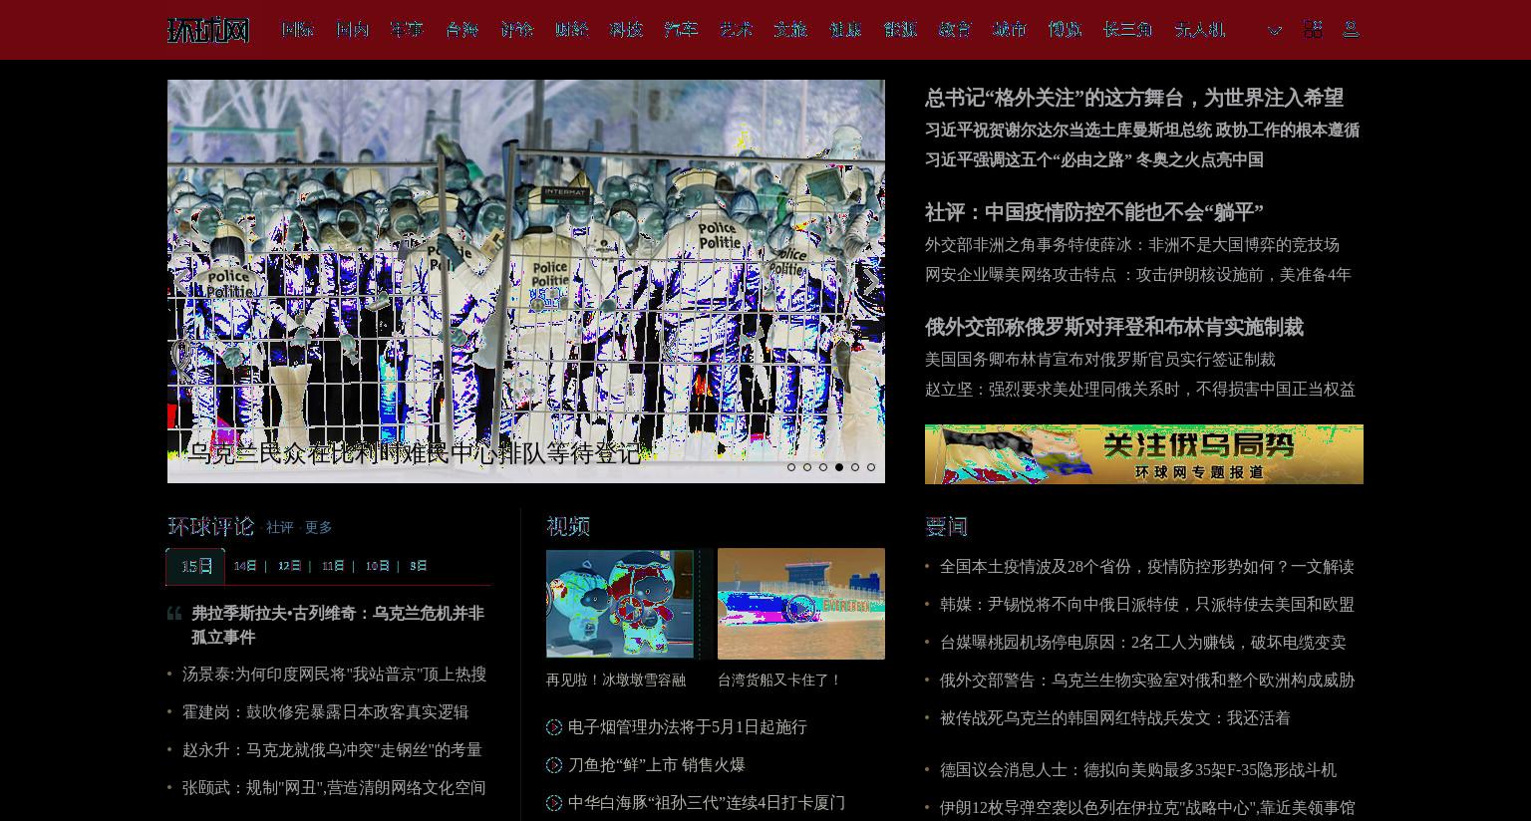The width and height of the screenshot is (1531, 821).
Task: Select the sixth carousel dot
Action: coord(871,467)
